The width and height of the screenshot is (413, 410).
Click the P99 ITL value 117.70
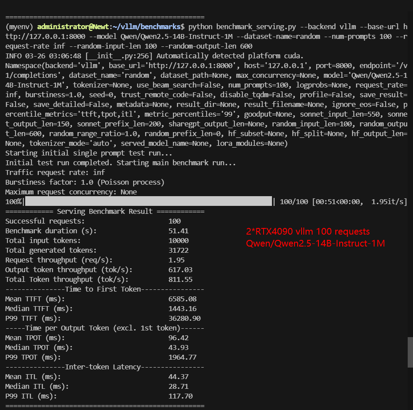[180, 396]
